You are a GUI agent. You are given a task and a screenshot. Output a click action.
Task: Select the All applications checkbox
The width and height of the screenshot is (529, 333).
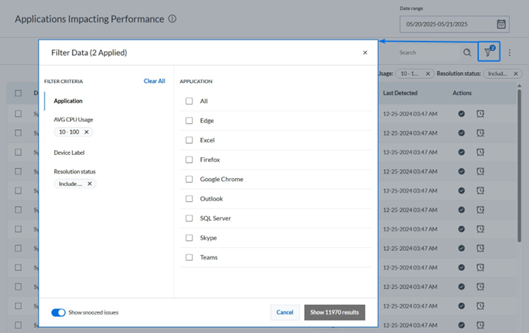click(x=189, y=101)
